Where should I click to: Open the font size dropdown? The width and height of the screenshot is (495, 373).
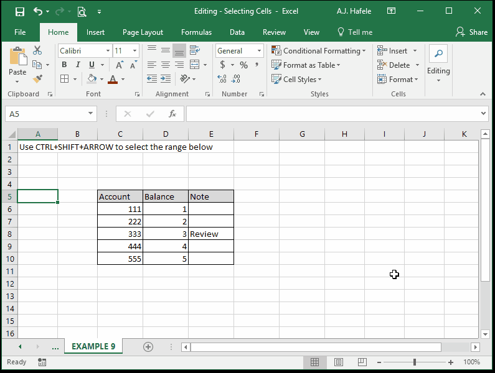134,51
